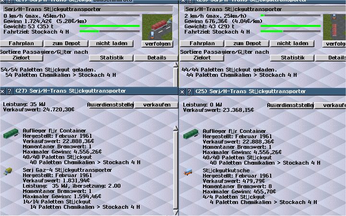The height and width of the screenshot is (216, 346).
Task: Click Zielort sort button in 44-pallet convoy window
Action: (202, 58)
